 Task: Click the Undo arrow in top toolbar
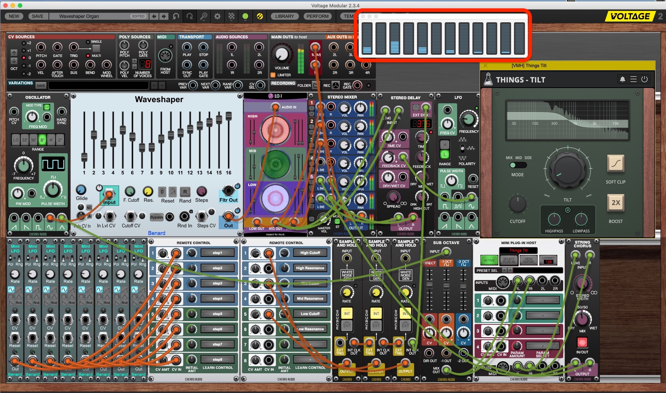click(x=176, y=16)
